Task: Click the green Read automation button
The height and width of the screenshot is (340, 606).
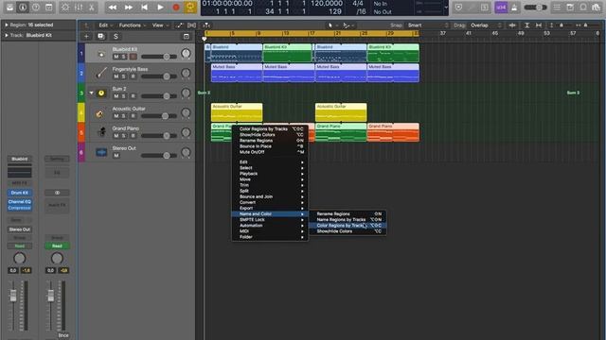Action: tap(57, 246)
